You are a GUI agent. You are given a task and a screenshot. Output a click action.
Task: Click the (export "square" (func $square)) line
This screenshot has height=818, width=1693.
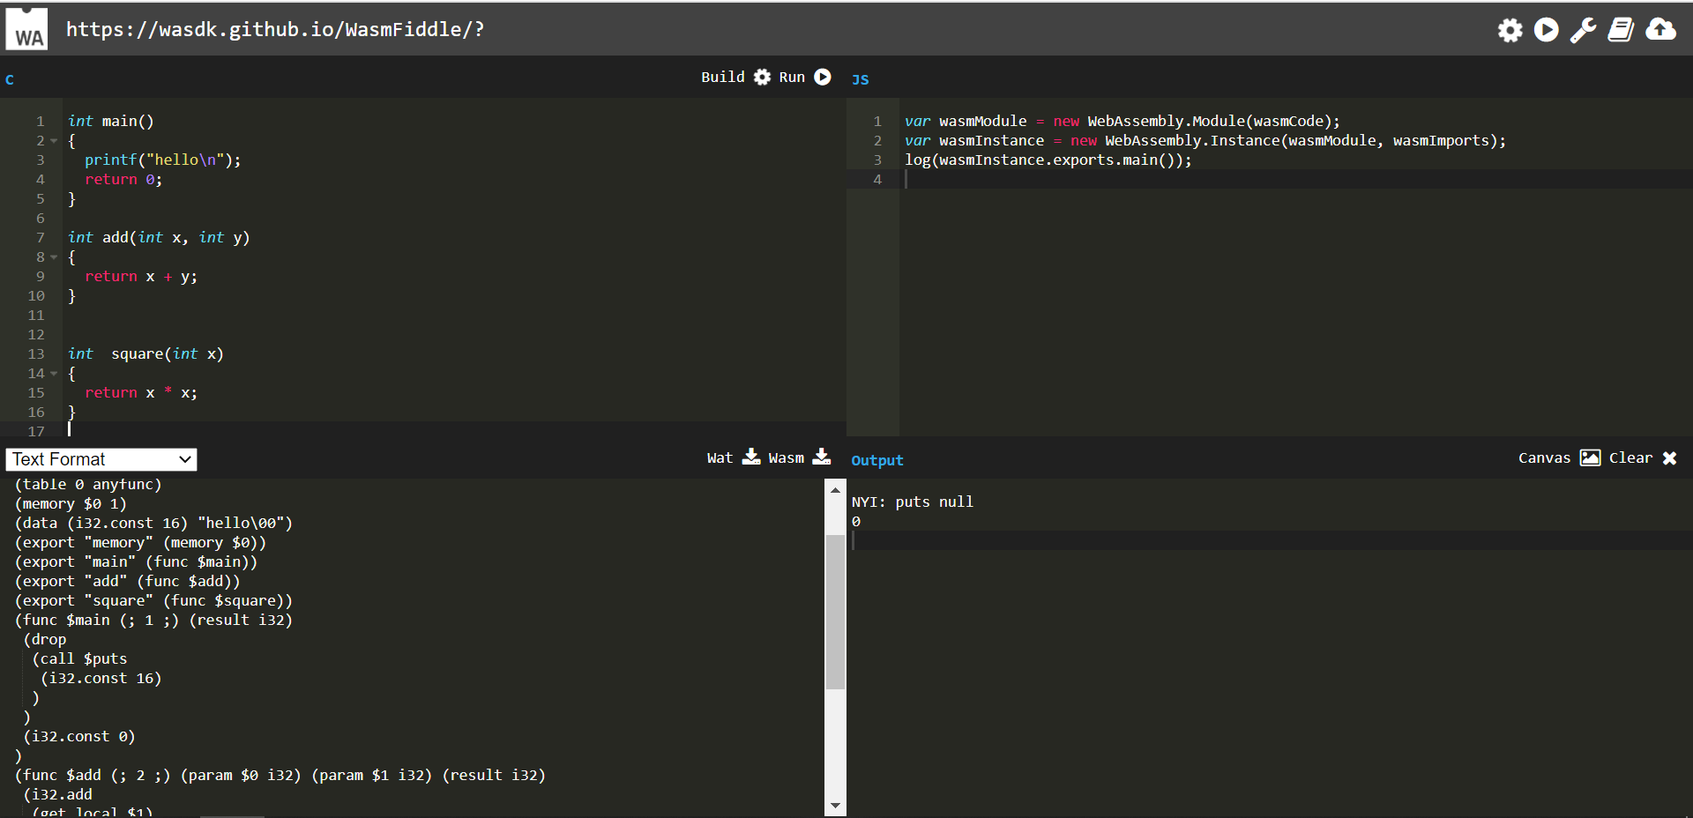[153, 600]
